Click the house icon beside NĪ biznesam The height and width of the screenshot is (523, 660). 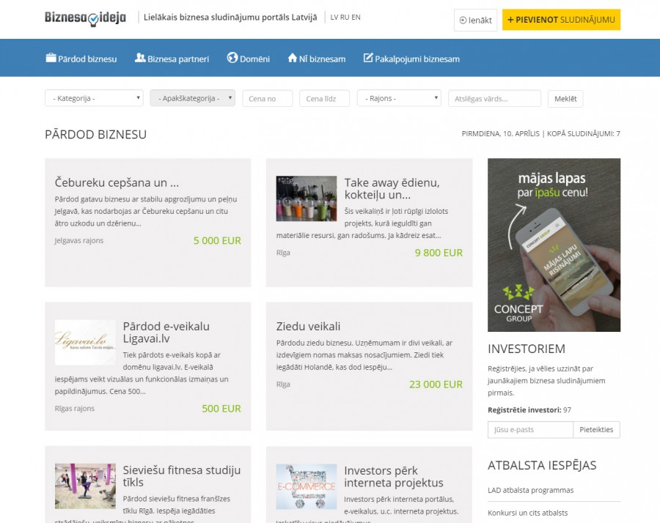(x=292, y=59)
